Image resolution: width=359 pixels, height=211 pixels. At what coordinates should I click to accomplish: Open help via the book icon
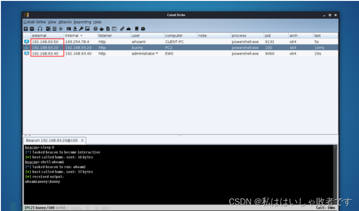[137, 29]
